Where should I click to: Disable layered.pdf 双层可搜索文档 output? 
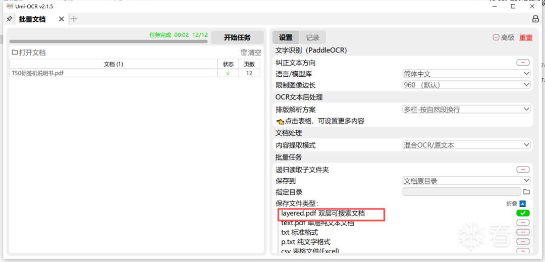523,213
